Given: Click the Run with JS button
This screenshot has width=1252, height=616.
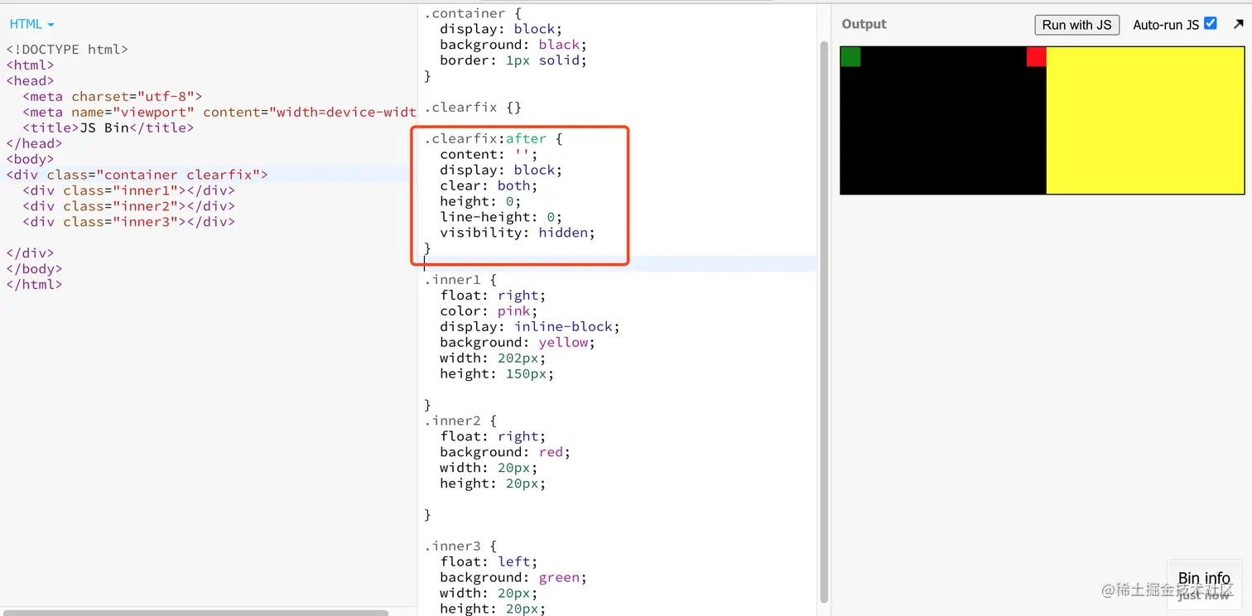Looking at the screenshot, I should pyautogui.click(x=1076, y=25).
